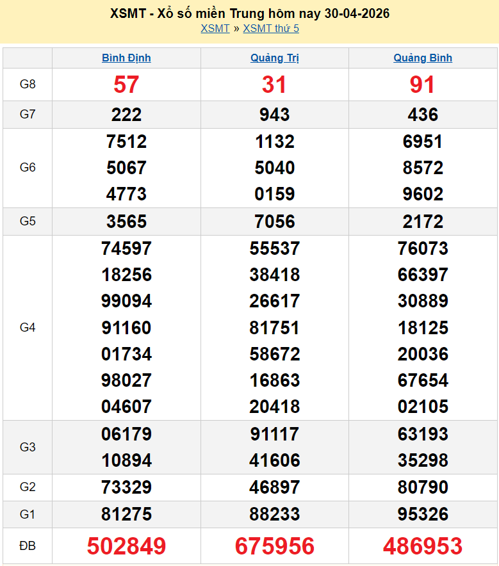The width and height of the screenshot is (499, 566).
Task: Open the XSMT breadcrumb link
Action: 215,28
